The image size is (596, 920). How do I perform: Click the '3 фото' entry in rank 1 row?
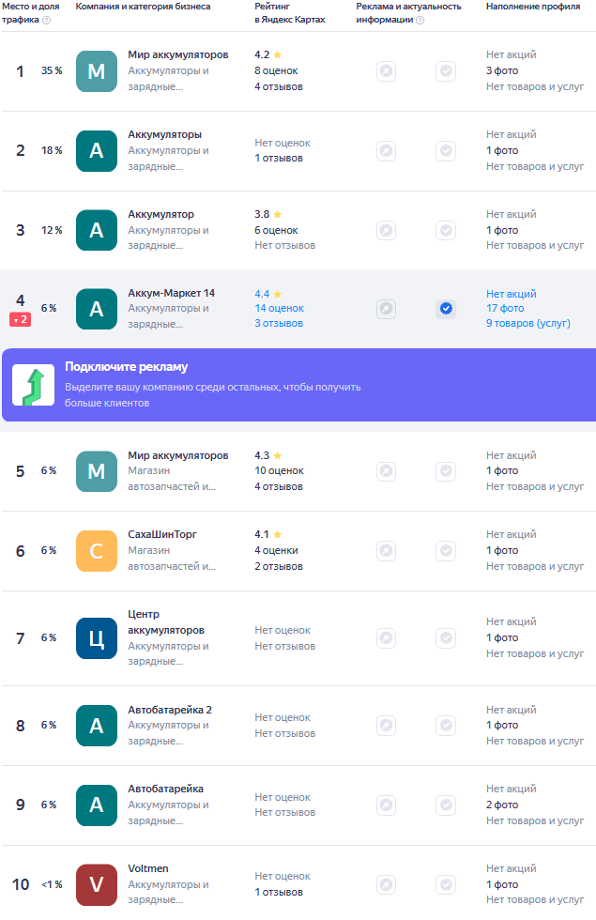(x=502, y=71)
